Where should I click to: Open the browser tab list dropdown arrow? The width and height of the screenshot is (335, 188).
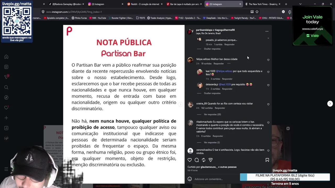300,4
